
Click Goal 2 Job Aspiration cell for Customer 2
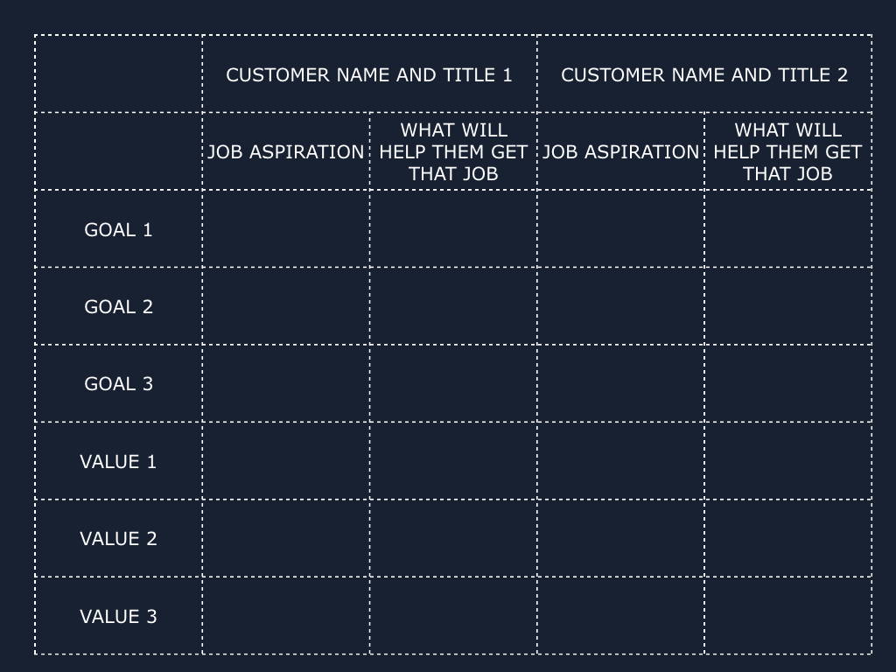tap(620, 306)
